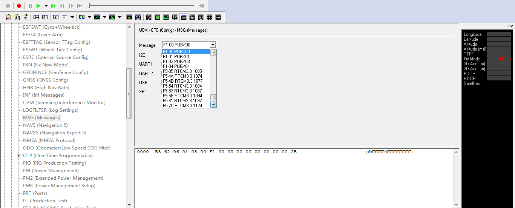
Task: Fast forward the log playback
Action: [x=54, y=6]
